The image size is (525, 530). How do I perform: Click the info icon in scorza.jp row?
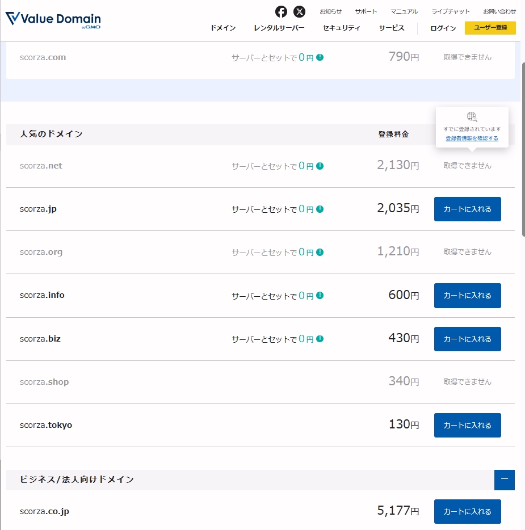click(x=320, y=209)
